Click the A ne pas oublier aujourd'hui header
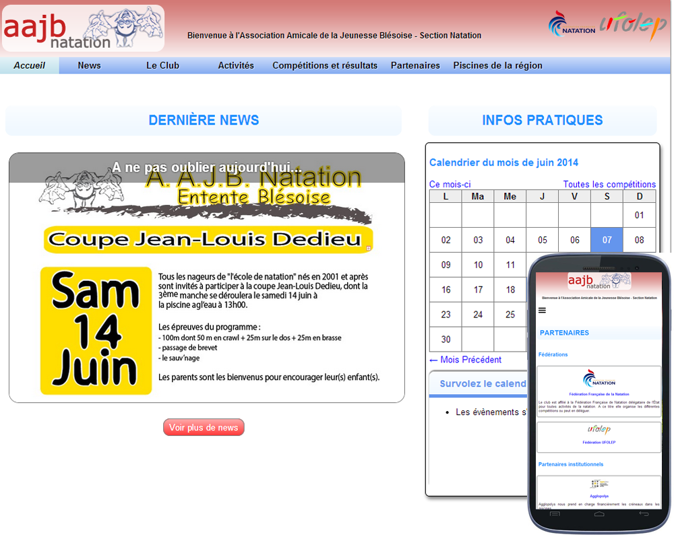The height and width of the screenshot is (539, 674). [207, 167]
